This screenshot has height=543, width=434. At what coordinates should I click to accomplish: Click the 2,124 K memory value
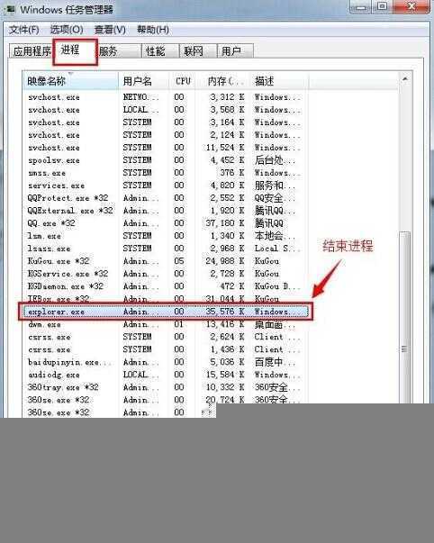coord(227,135)
